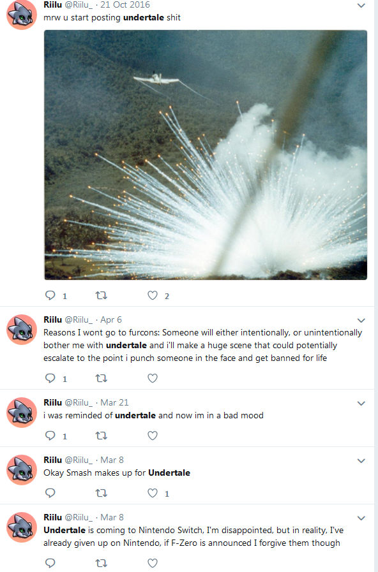Reply to the Nintendo Switch tweet

coord(50,562)
